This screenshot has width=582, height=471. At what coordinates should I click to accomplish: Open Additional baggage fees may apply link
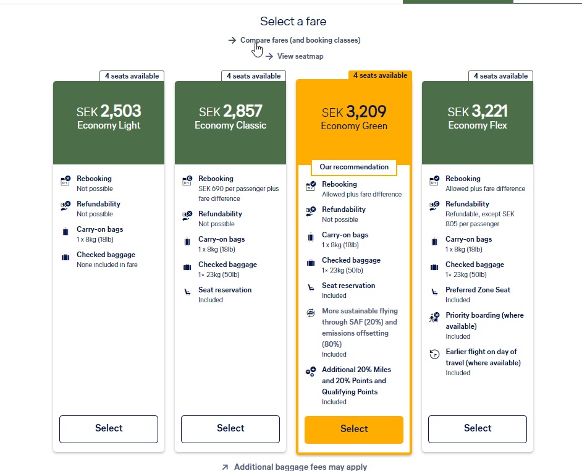pos(300,467)
